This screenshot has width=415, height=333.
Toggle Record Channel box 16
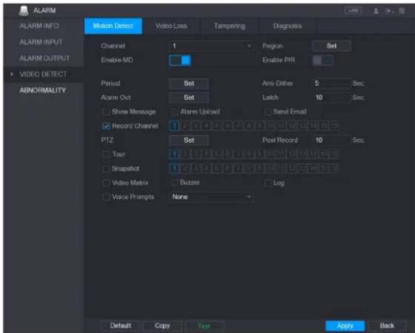335,126
